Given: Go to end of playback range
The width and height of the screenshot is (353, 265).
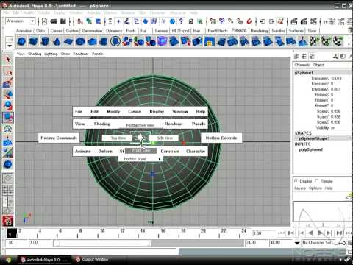Looking at the screenshot, I should [x=340, y=233].
